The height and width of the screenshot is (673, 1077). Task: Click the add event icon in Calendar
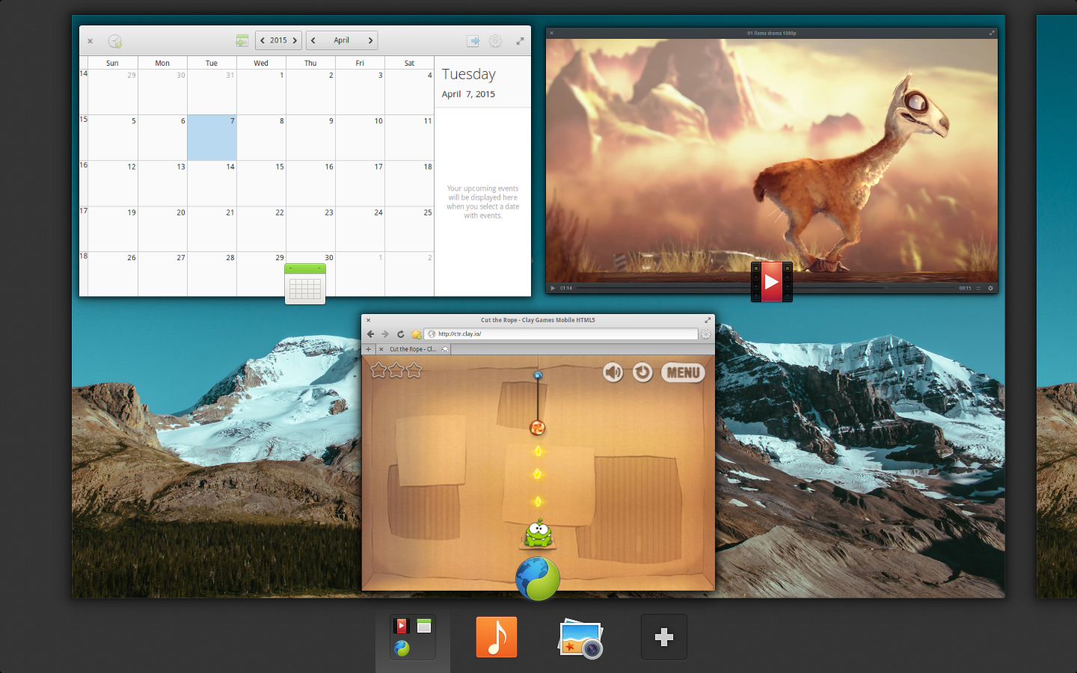point(114,41)
